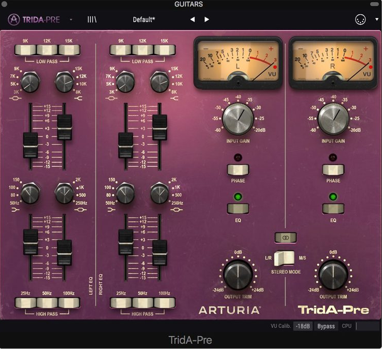Click Right EQ low-mid gain fader handle

[x=160, y=253]
